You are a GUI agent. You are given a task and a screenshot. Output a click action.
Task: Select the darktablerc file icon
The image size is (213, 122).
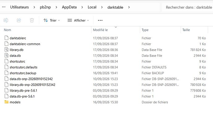[x=6, y=38]
